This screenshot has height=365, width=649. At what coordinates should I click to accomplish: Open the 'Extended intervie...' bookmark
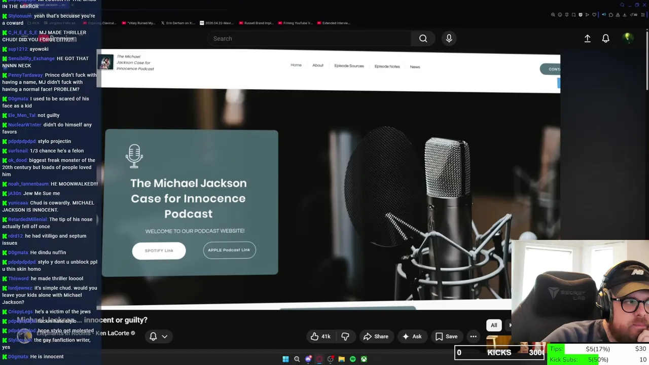(x=334, y=23)
